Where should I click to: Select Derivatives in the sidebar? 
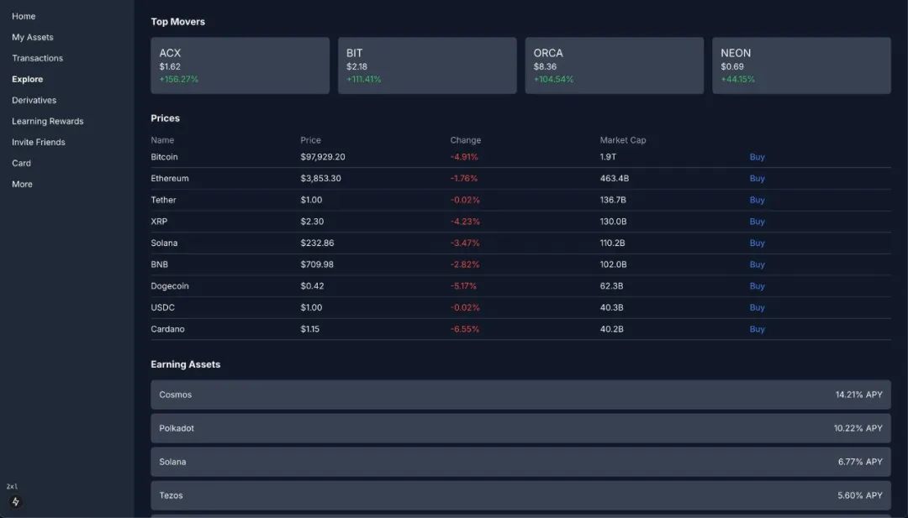(34, 100)
